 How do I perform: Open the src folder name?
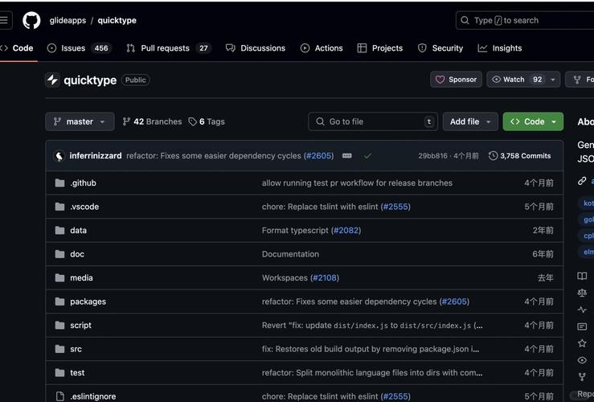(76, 349)
